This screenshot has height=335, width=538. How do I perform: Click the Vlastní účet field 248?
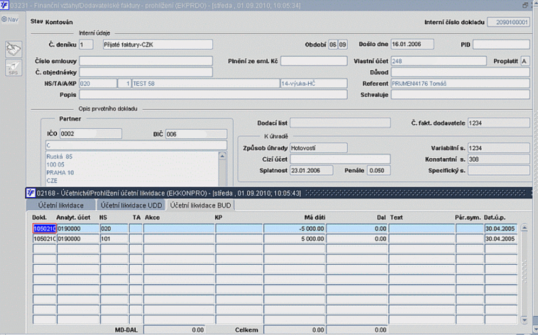tap(439, 61)
